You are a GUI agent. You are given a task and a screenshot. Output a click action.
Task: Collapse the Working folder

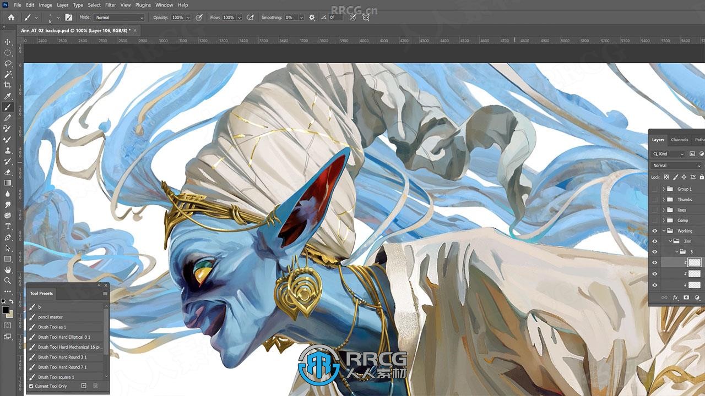(664, 231)
